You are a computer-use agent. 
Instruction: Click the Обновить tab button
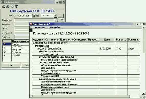[x=40, y=27]
